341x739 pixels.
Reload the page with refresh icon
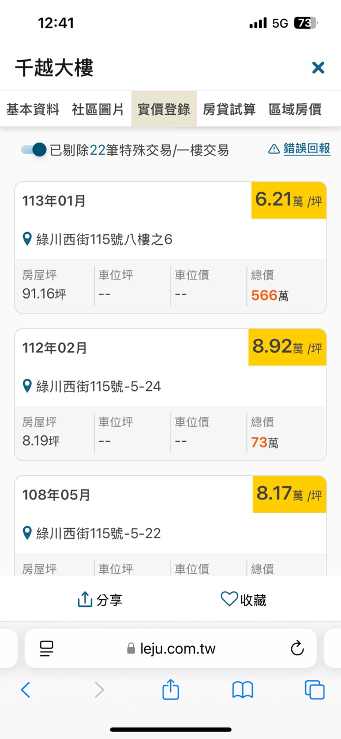[297, 648]
